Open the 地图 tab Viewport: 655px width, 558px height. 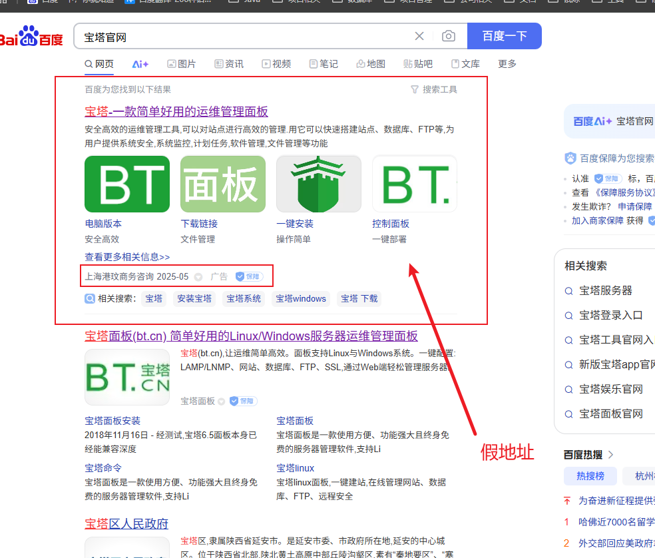pyautogui.click(x=371, y=64)
